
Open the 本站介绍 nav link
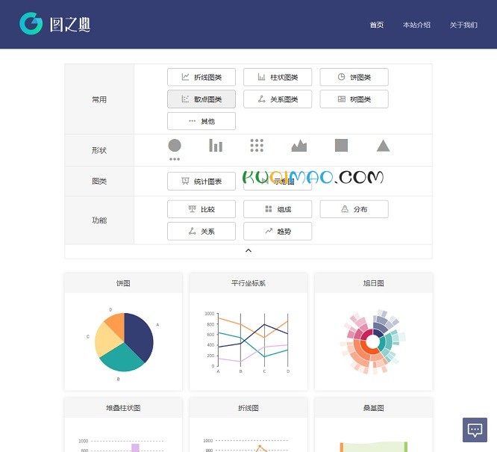pyautogui.click(x=416, y=25)
